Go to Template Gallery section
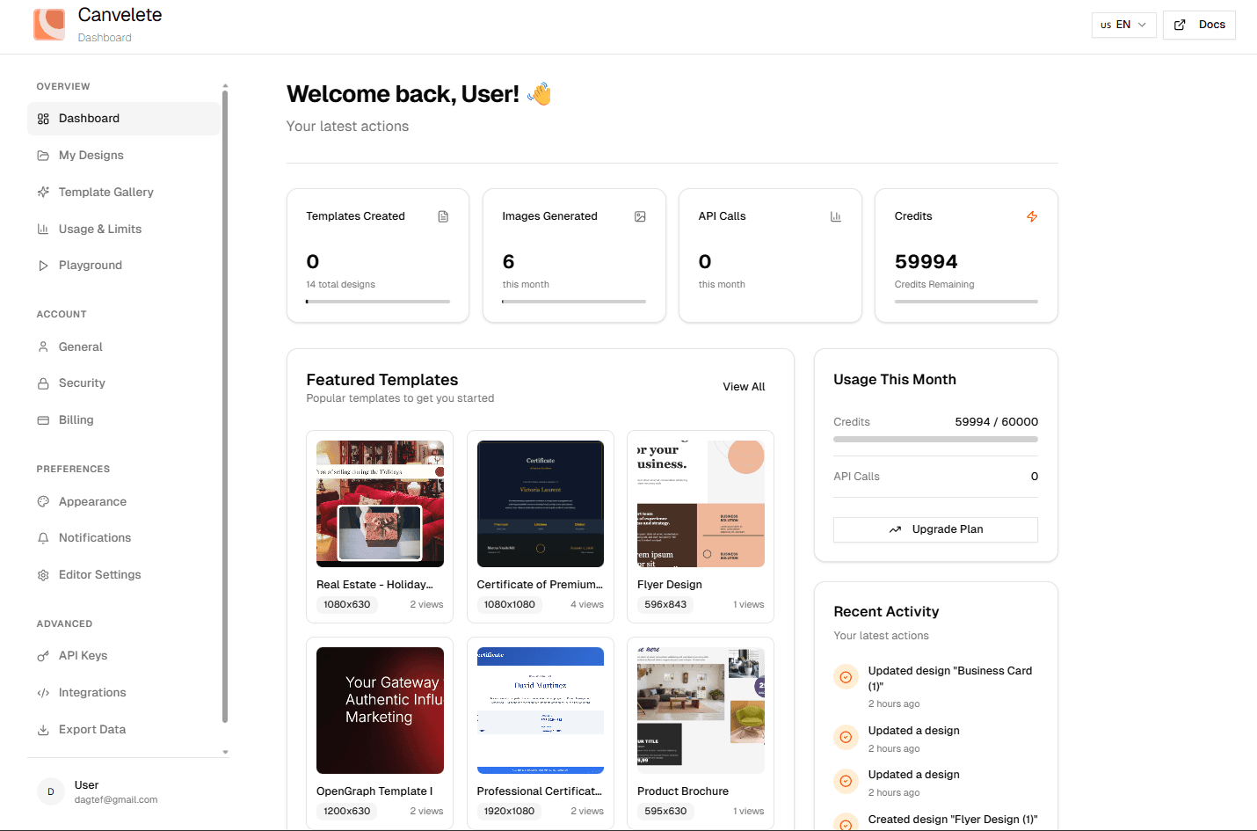The image size is (1257, 831). tap(105, 193)
